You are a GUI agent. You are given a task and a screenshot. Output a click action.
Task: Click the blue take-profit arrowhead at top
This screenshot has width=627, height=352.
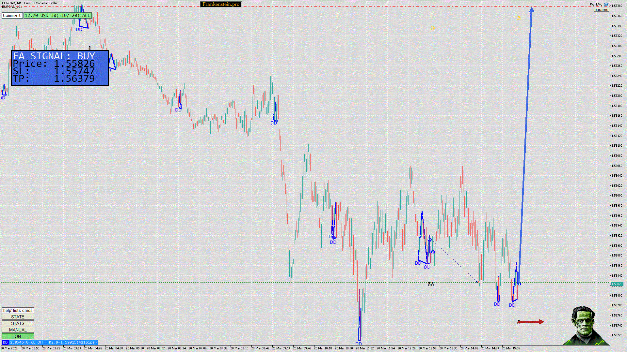pyautogui.click(x=532, y=9)
